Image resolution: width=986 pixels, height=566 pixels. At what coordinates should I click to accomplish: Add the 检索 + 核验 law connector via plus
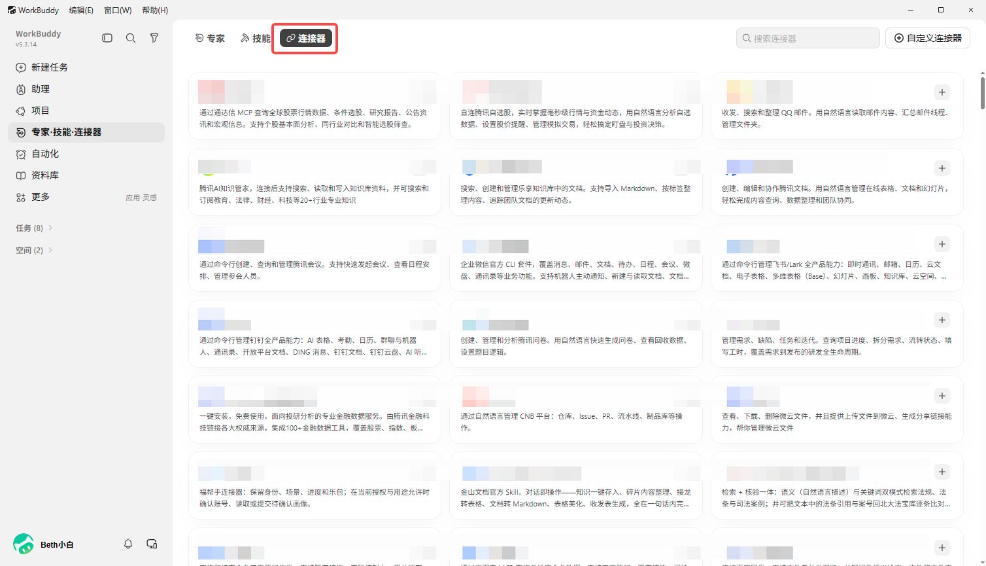(x=942, y=472)
